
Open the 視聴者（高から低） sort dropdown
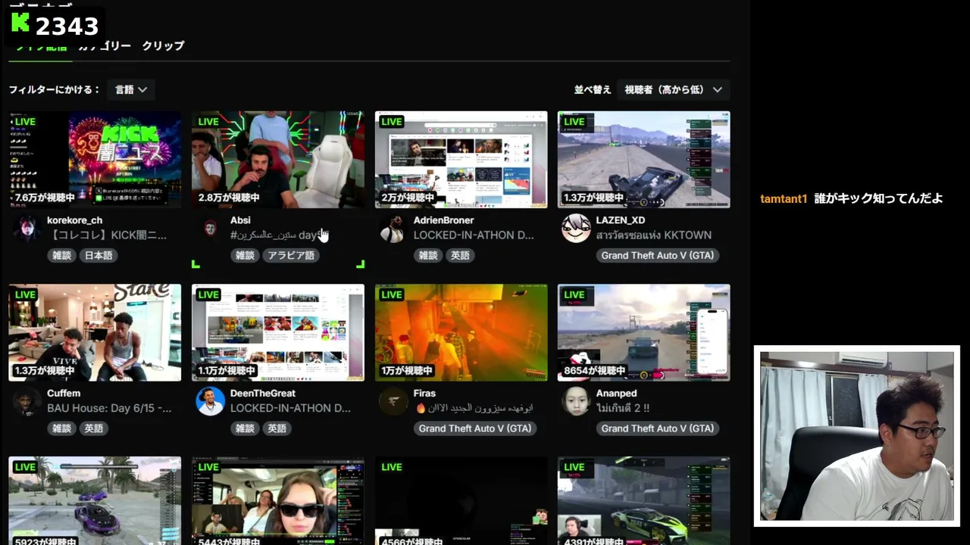tap(674, 89)
